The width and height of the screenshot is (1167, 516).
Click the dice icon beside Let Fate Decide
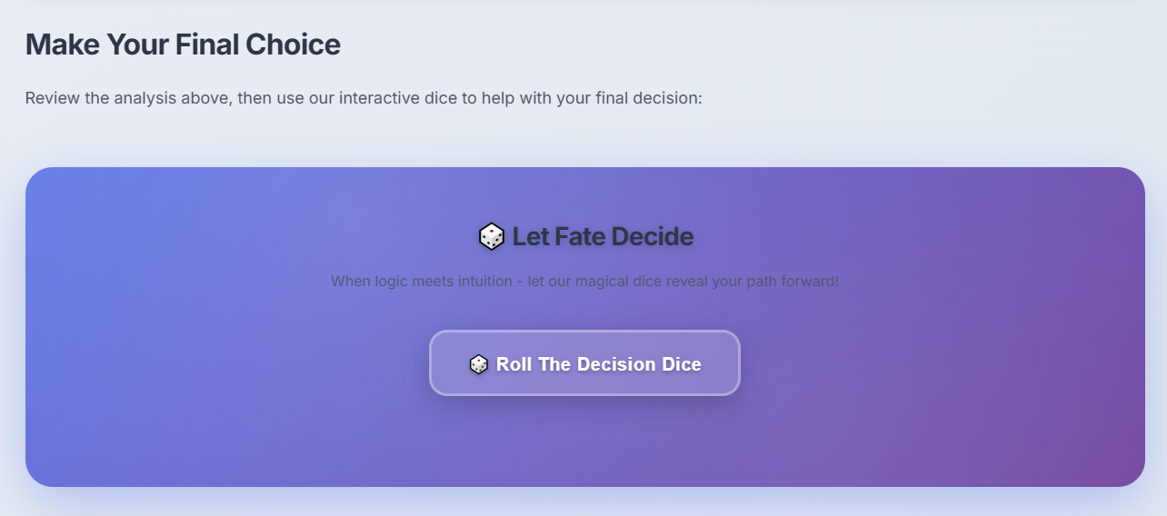click(x=491, y=237)
